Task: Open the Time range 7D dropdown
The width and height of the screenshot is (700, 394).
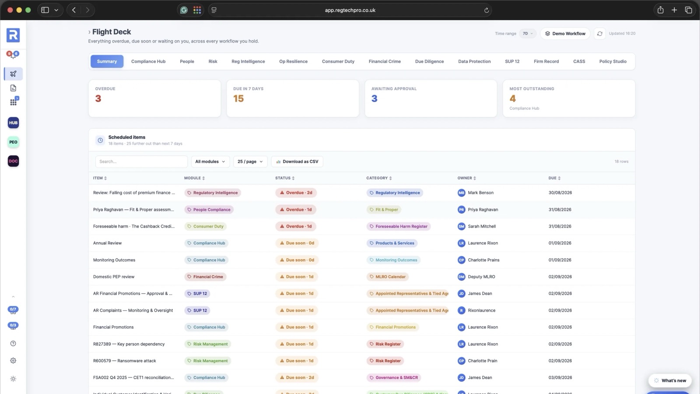Action: [x=528, y=33]
